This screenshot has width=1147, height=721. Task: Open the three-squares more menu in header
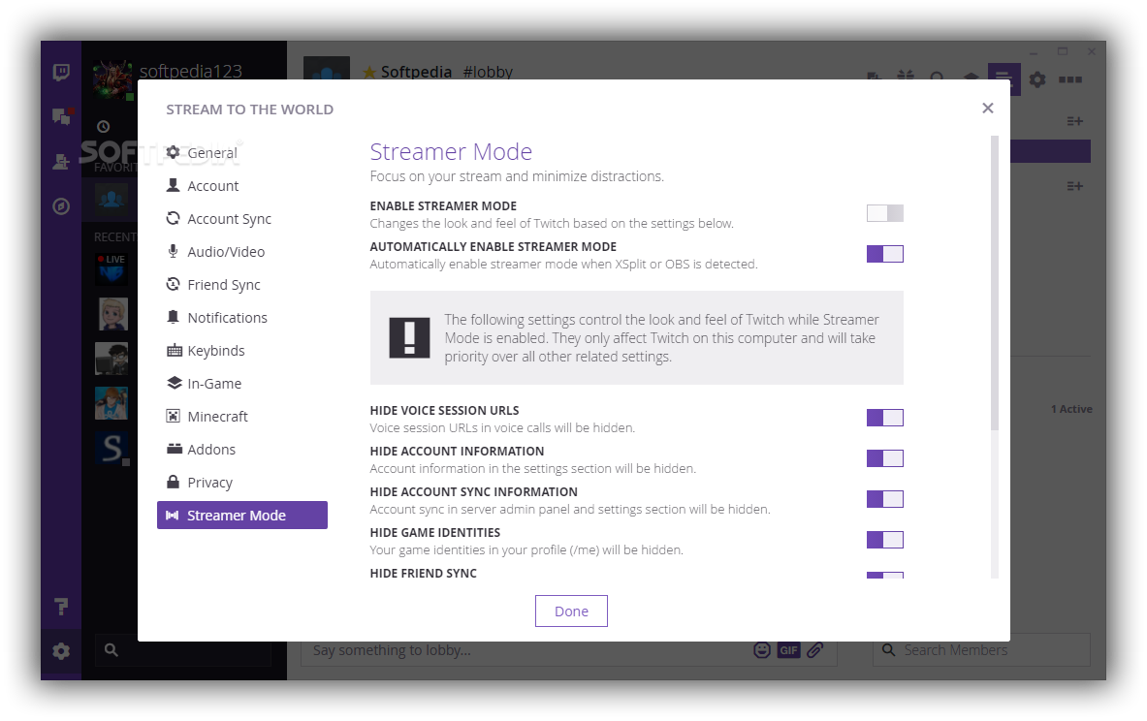point(1070,78)
